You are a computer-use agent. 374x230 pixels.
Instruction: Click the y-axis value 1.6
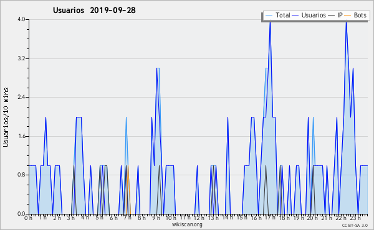(x=21, y=136)
